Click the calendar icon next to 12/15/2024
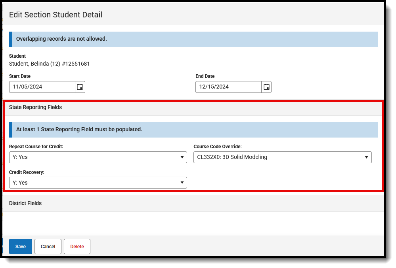This screenshot has height=268, width=396. coord(266,87)
